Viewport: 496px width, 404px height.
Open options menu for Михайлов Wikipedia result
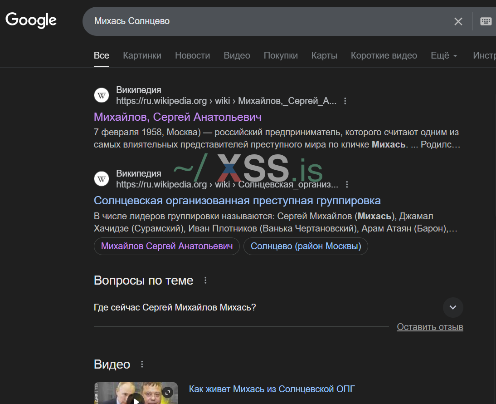[345, 101]
